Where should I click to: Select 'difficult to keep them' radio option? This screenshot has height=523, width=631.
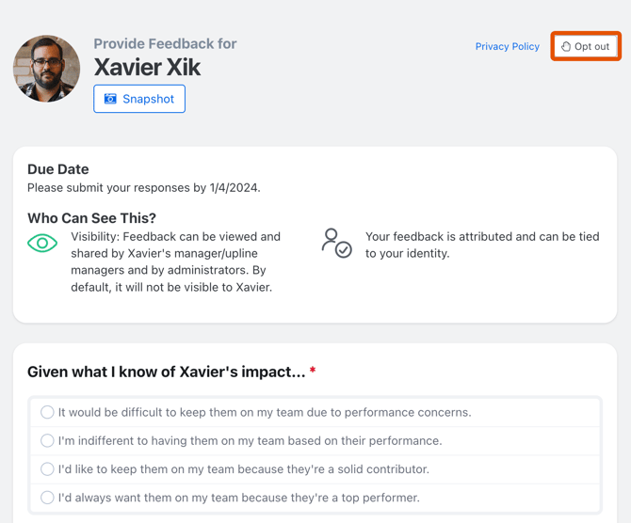coord(47,412)
